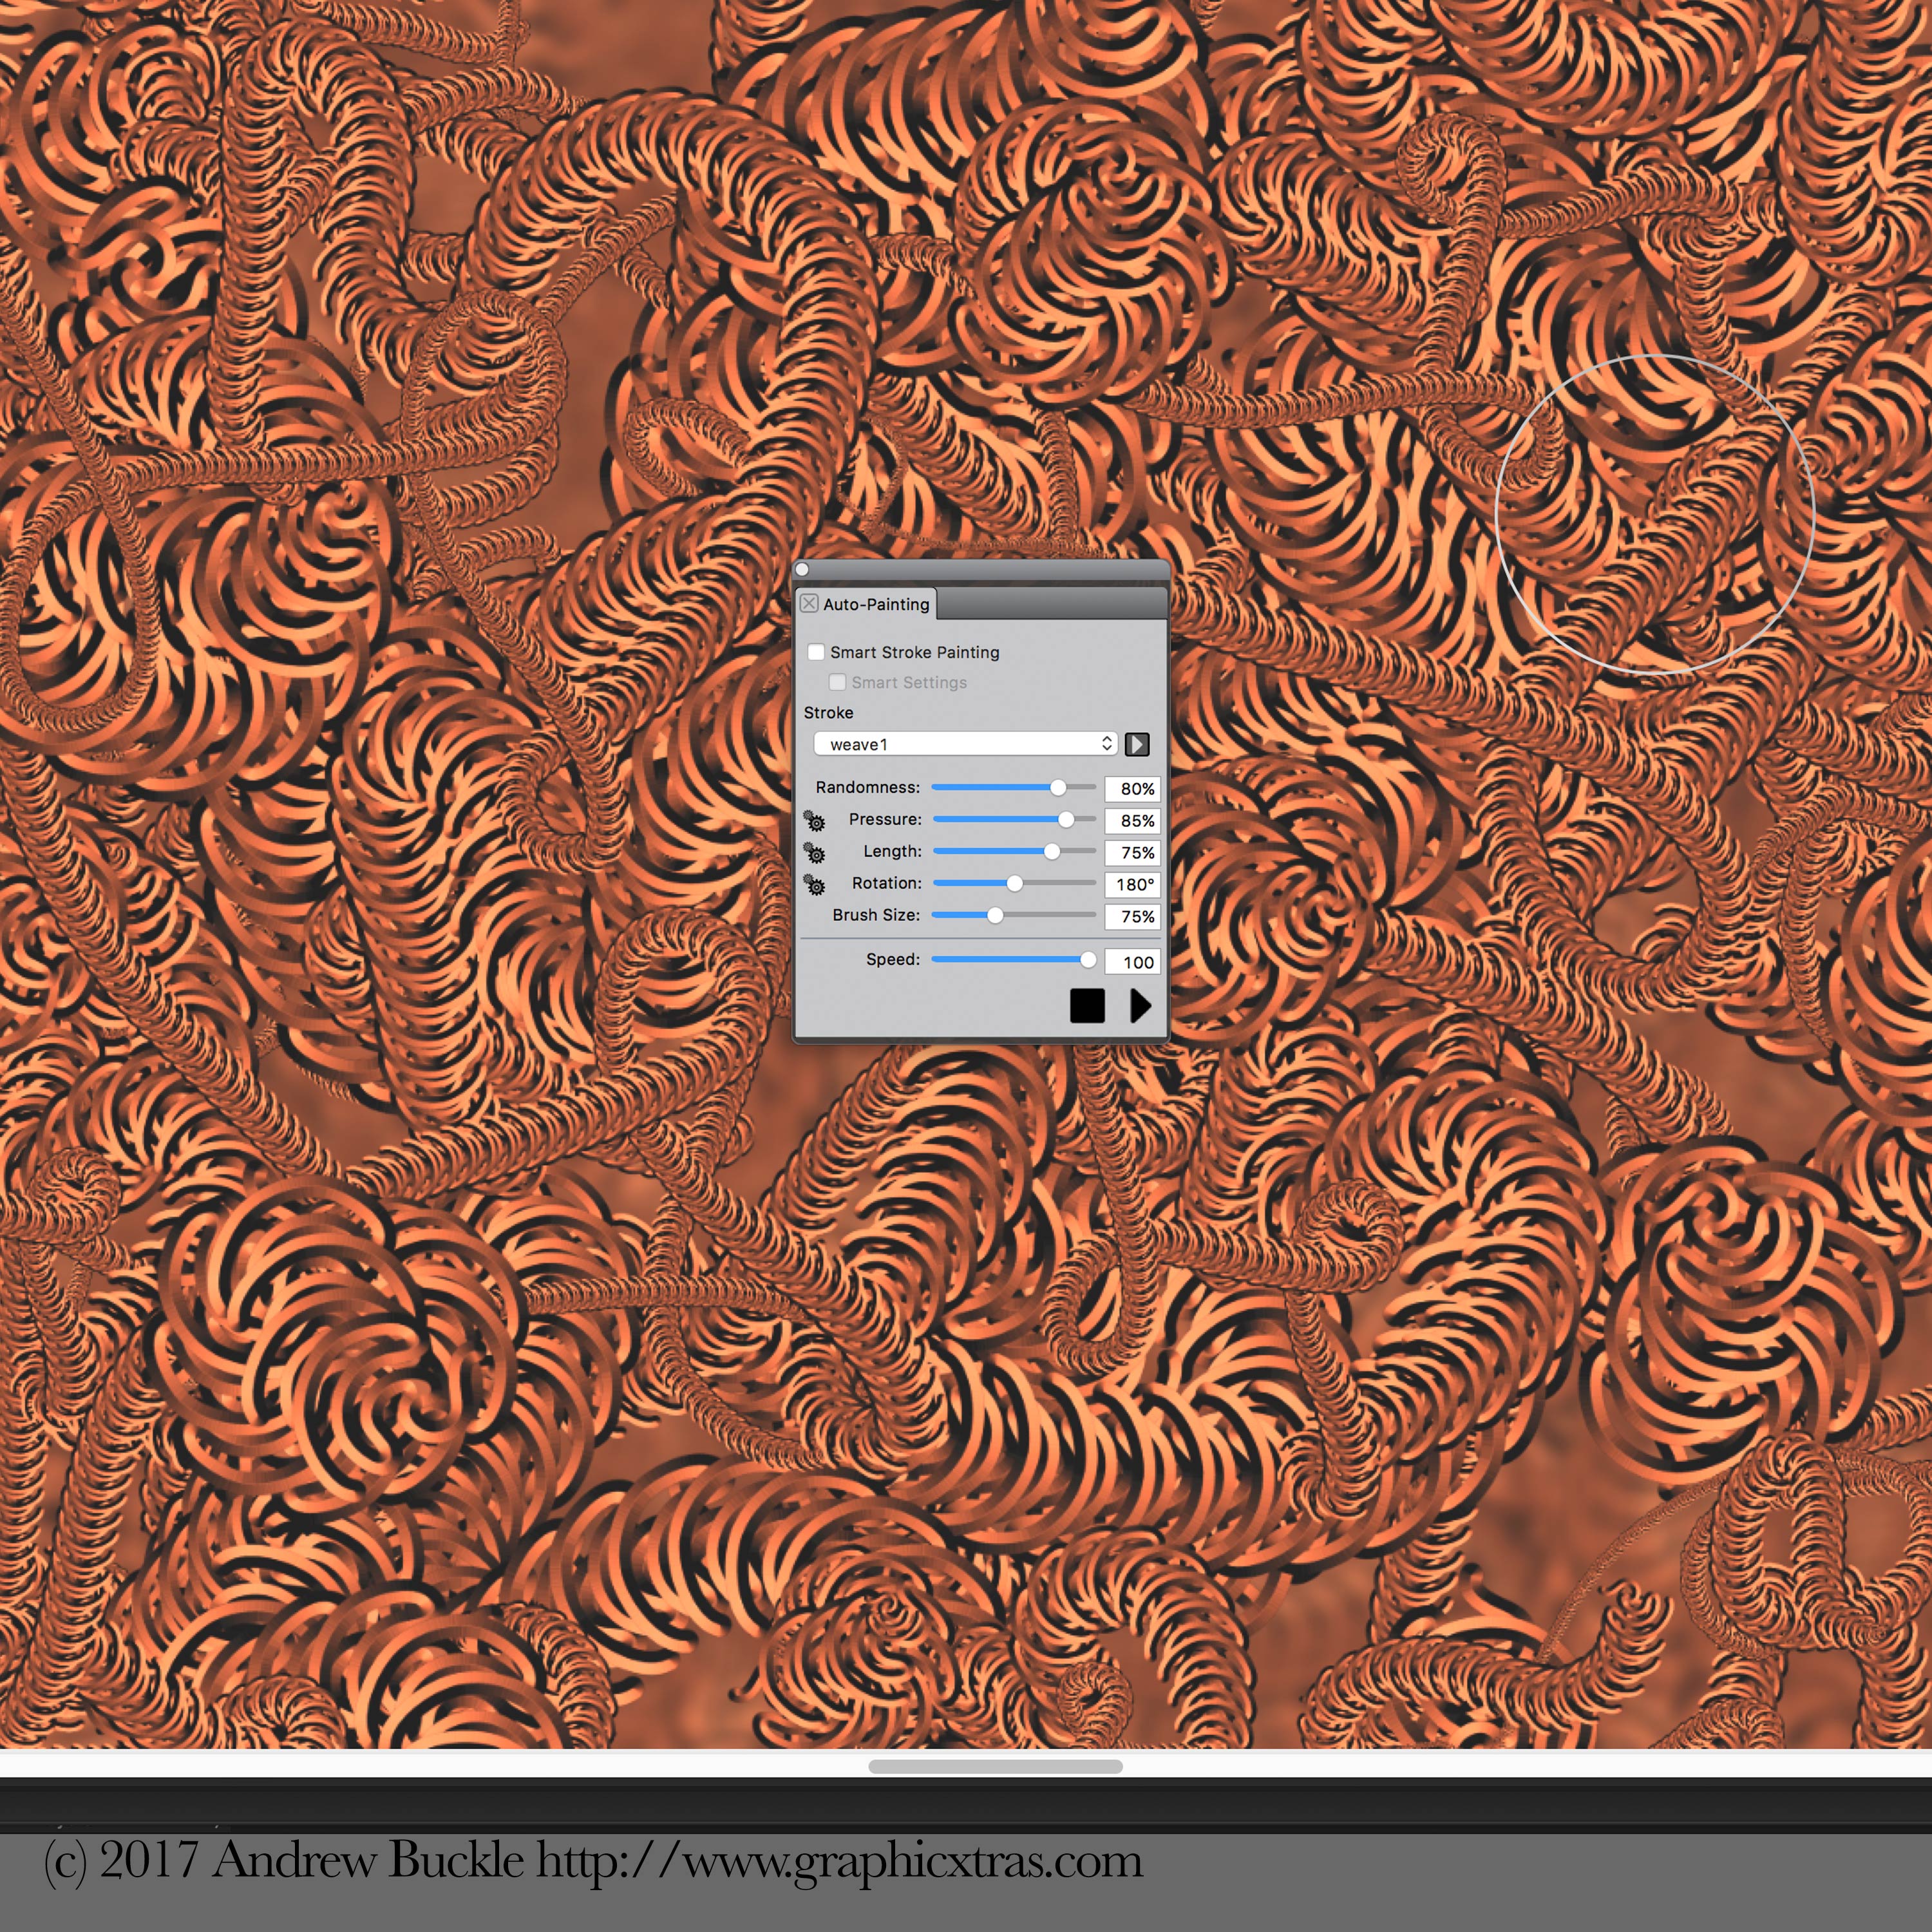1932x1932 pixels.
Task: Click the Speed slider handle
Action: tap(1088, 959)
